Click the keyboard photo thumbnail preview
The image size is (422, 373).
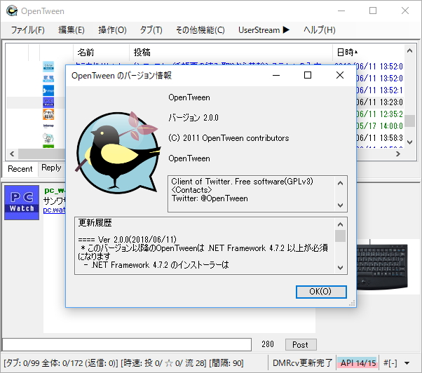pyautogui.click(x=382, y=266)
